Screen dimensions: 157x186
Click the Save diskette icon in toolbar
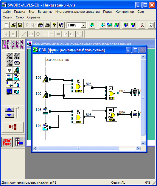tap(20, 25)
